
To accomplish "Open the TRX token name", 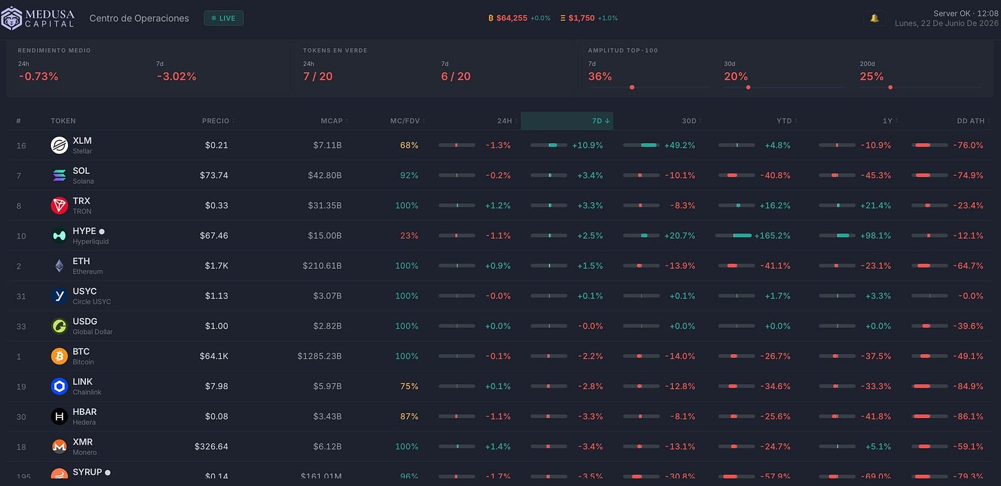I will coord(81,201).
